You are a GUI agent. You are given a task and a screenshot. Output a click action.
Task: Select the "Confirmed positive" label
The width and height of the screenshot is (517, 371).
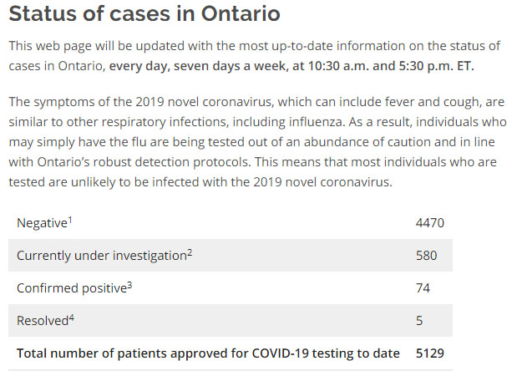71,288
